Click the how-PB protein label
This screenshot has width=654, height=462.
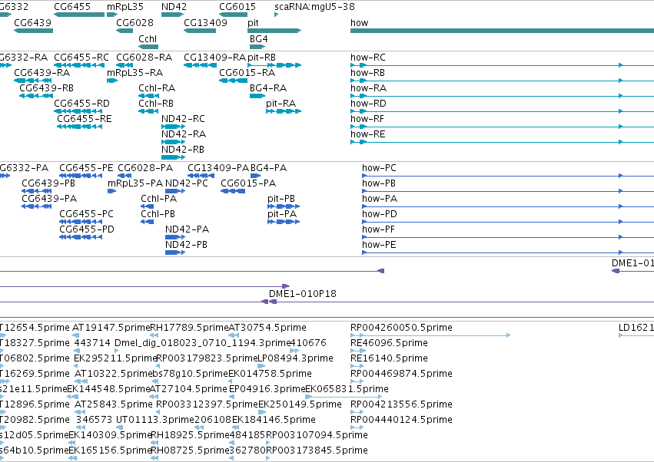pos(379,183)
